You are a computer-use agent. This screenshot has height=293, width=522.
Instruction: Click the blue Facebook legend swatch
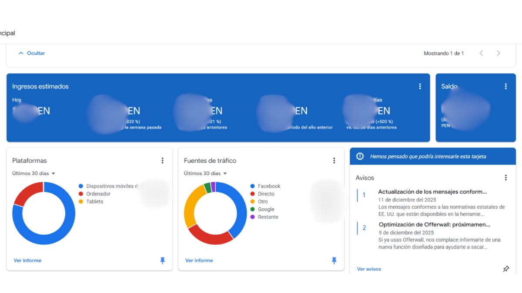(252, 186)
